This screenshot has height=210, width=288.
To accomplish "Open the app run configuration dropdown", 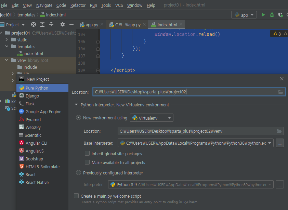I will click(x=244, y=15).
